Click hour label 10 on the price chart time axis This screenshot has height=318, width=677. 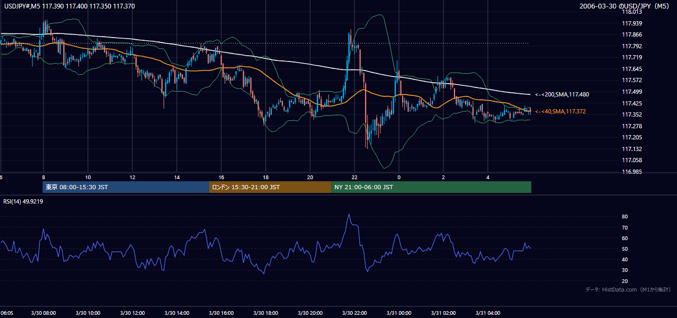(x=88, y=178)
